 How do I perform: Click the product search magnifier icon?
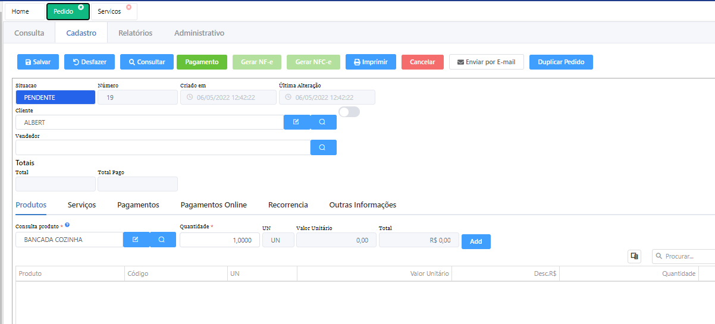[162, 240]
